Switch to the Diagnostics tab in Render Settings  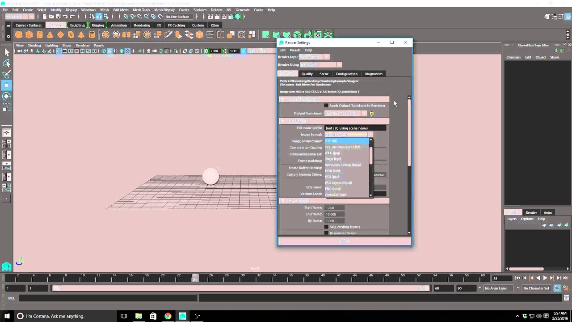click(x=374, y=74)
